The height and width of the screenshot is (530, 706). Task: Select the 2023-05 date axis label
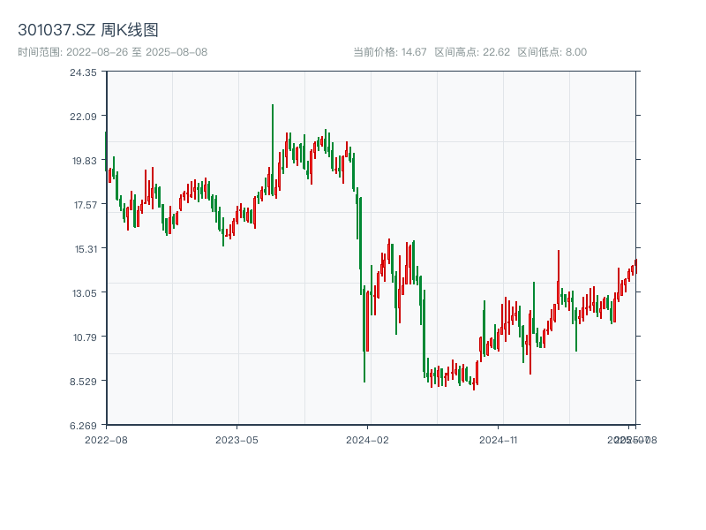point(237,439)
